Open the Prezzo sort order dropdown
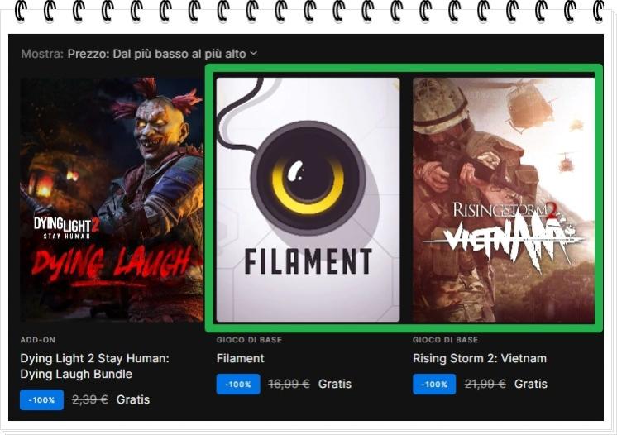 click(x=156, y=53)
